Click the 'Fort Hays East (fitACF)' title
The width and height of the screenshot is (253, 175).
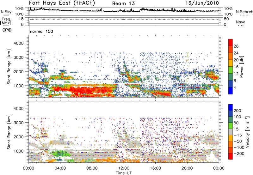pyautogui.click(x=62, y=3)
